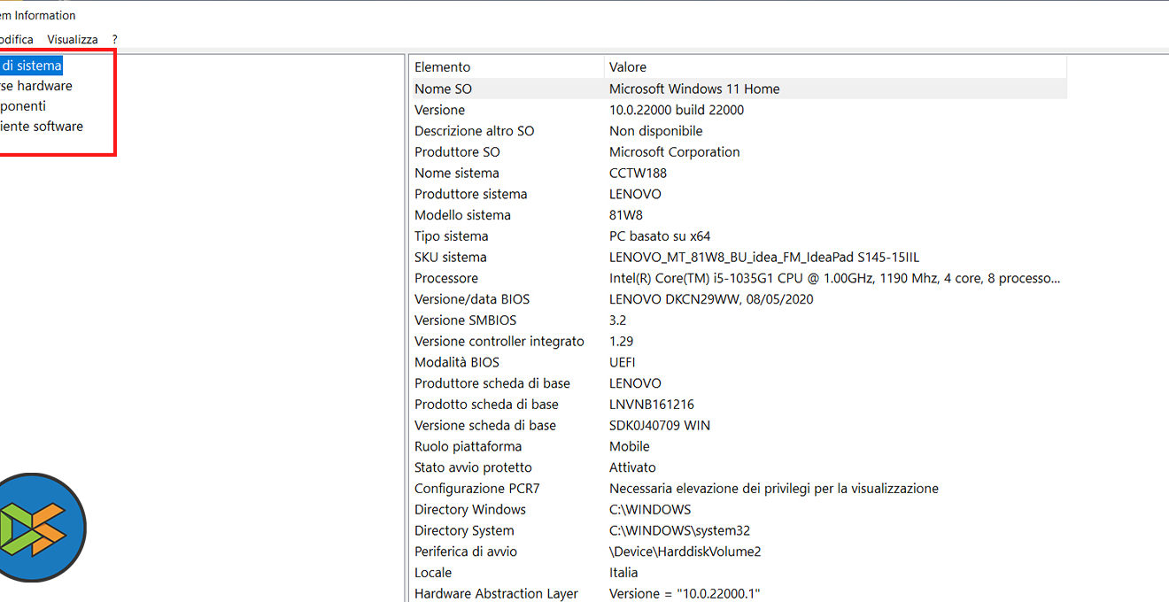
Task: Click the value Microsoft Windows 11 Home
Action: tap(694, 89)
